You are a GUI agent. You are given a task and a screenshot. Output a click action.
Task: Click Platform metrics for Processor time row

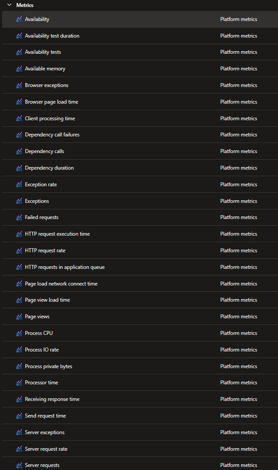pyautogui.click(x=238, y=383)
